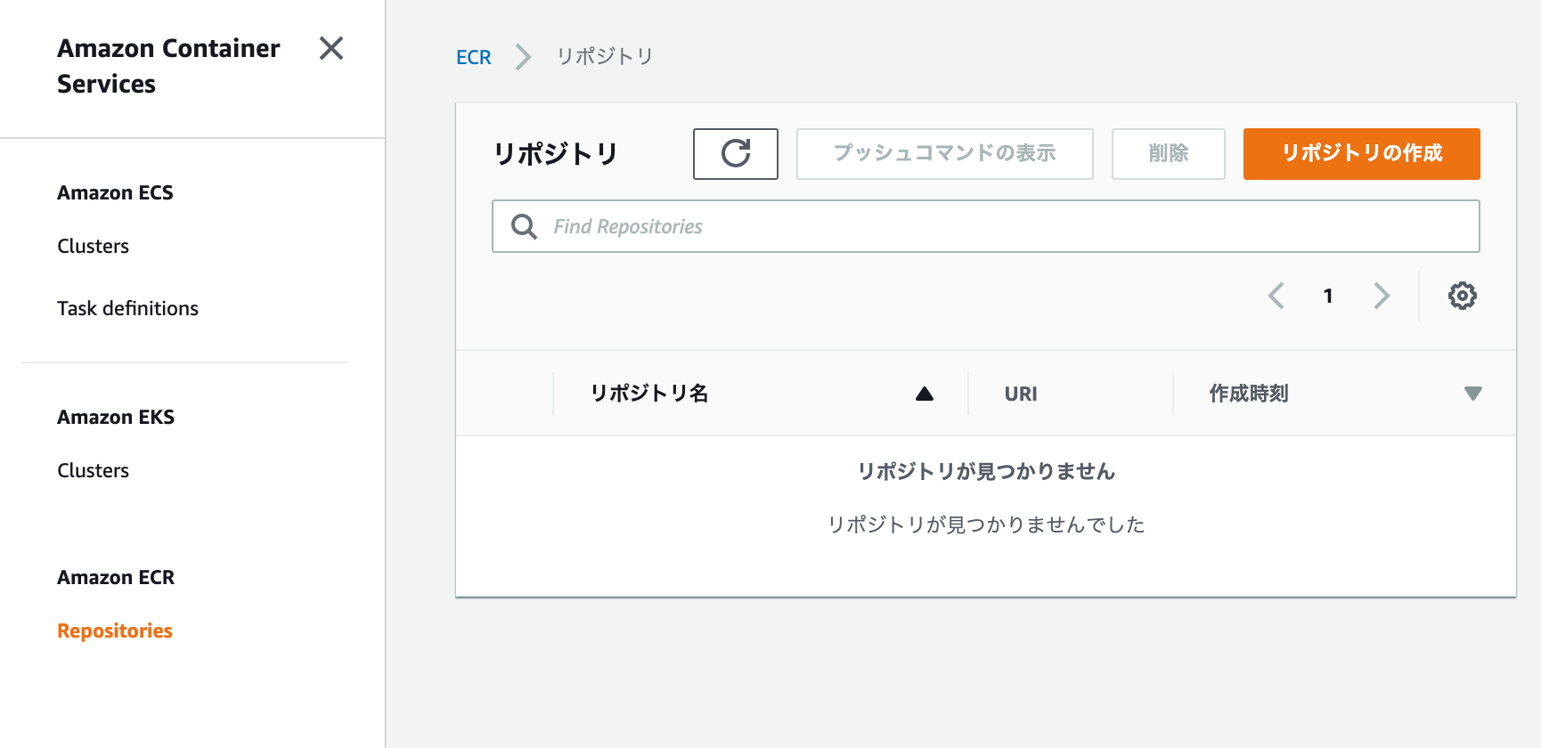
Task: Click the search magnifier icon
Action: pyautogui.click(x=524, y=227)
